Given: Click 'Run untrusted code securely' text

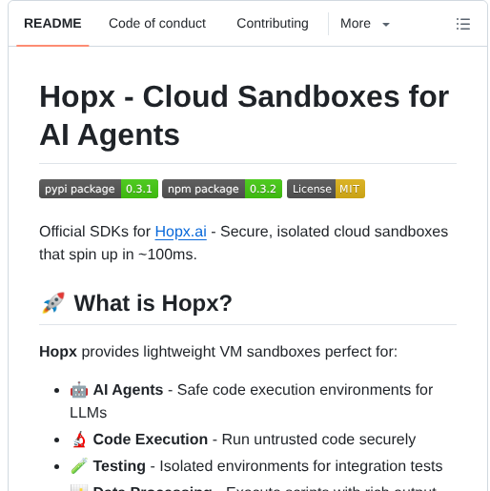Looking at the screenshot, I should click(318, 440).
